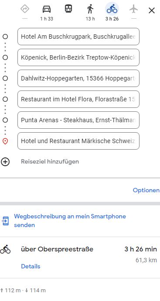The width and height of the screenshot is (160, 301).
Task: Open Wegbeschreibung an mein Smartphone senden
Action: [70, 221]
